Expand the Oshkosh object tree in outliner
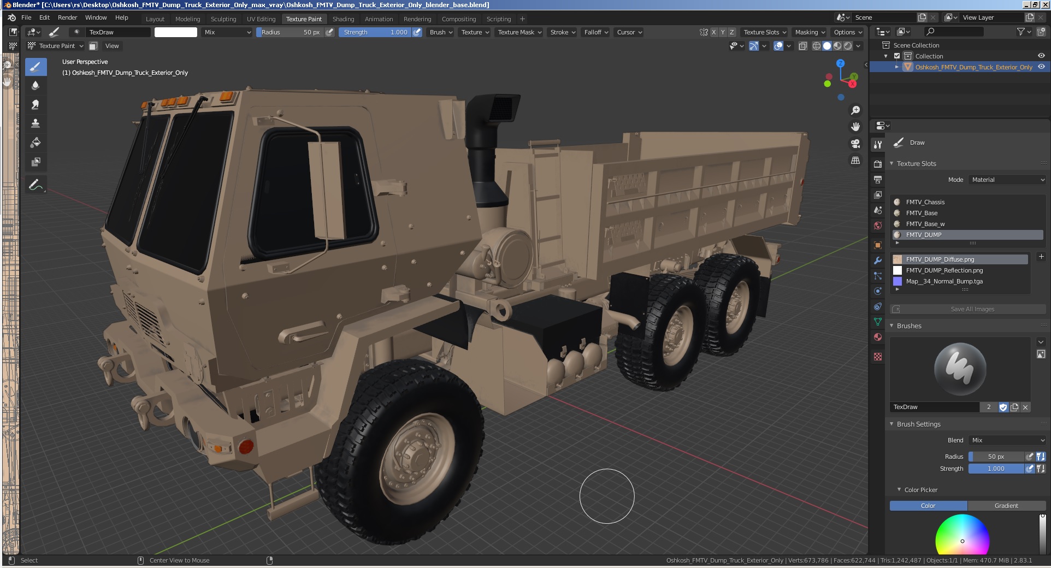The image size is (1051, 568). pos(896,67)
